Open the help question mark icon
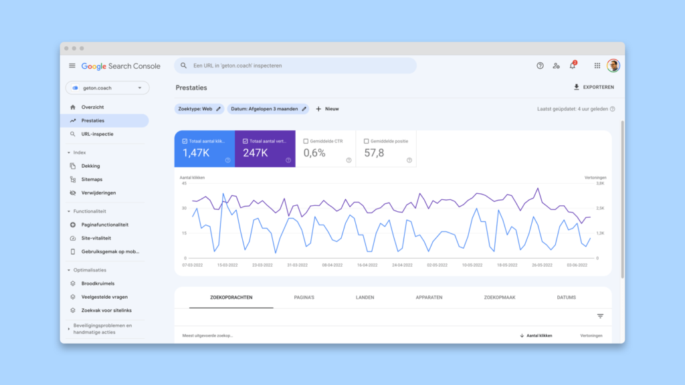 (x=540, y=66)
